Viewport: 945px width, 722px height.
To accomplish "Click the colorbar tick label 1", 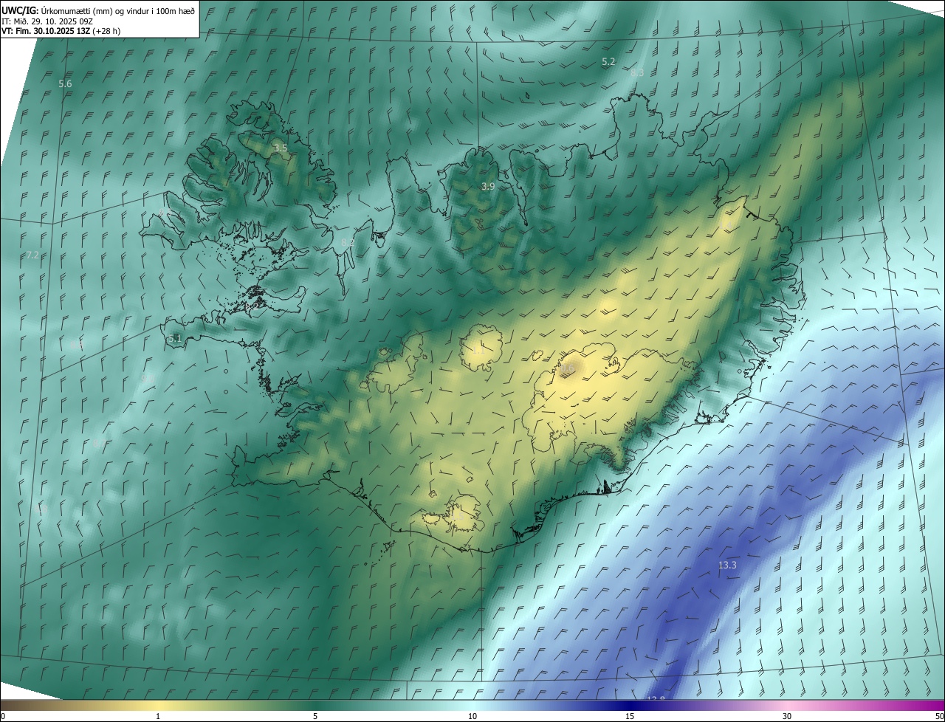I will pos(158,717).
